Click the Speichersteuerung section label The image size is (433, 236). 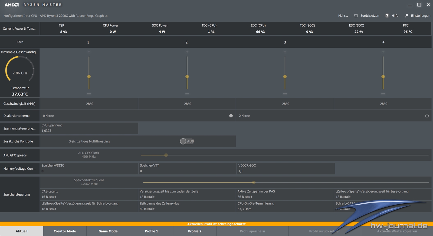tap(17, 194)
